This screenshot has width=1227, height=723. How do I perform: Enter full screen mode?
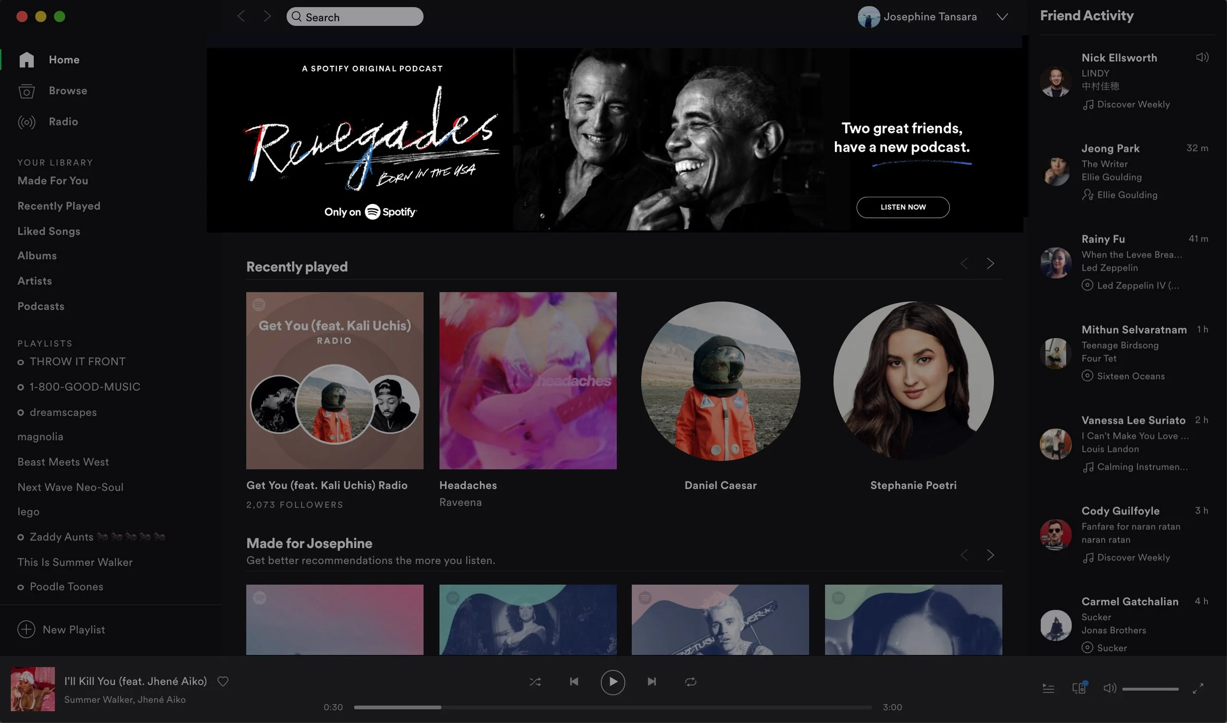click(x=1198, y=689)
